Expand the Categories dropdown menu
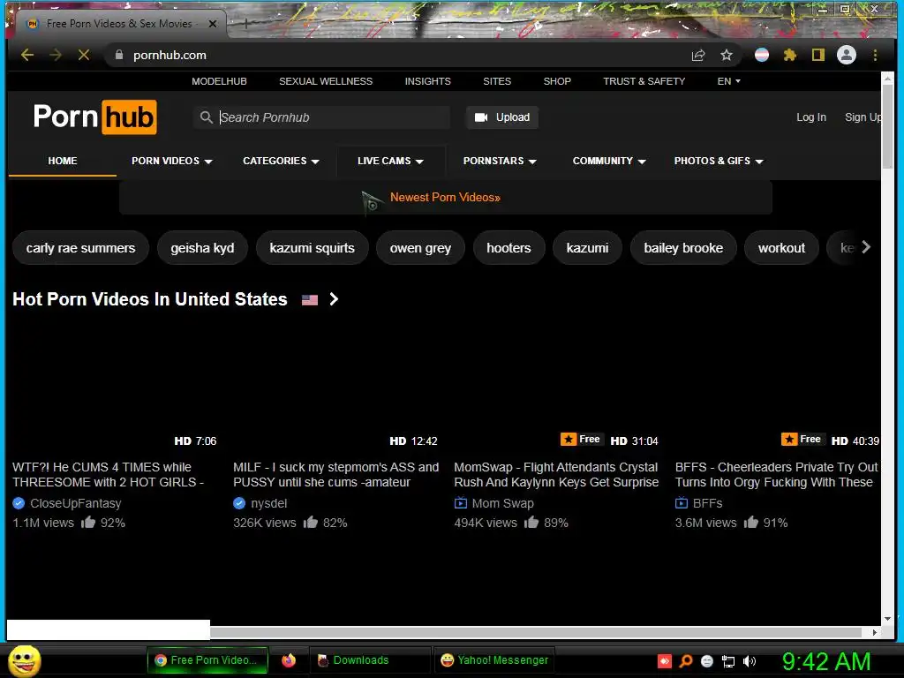The image size is (904, 678). (281, 161)
